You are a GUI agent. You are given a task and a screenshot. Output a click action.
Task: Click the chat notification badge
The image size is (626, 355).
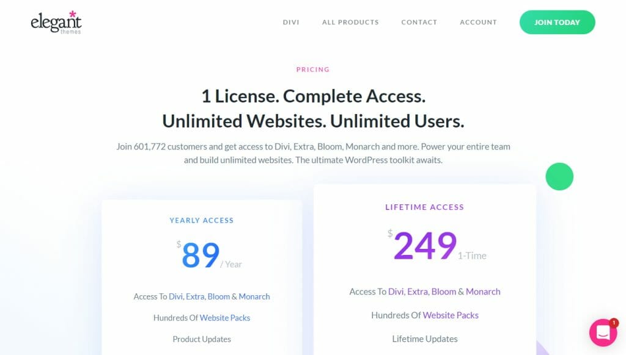pyautogui.click(x=614, y=323)
